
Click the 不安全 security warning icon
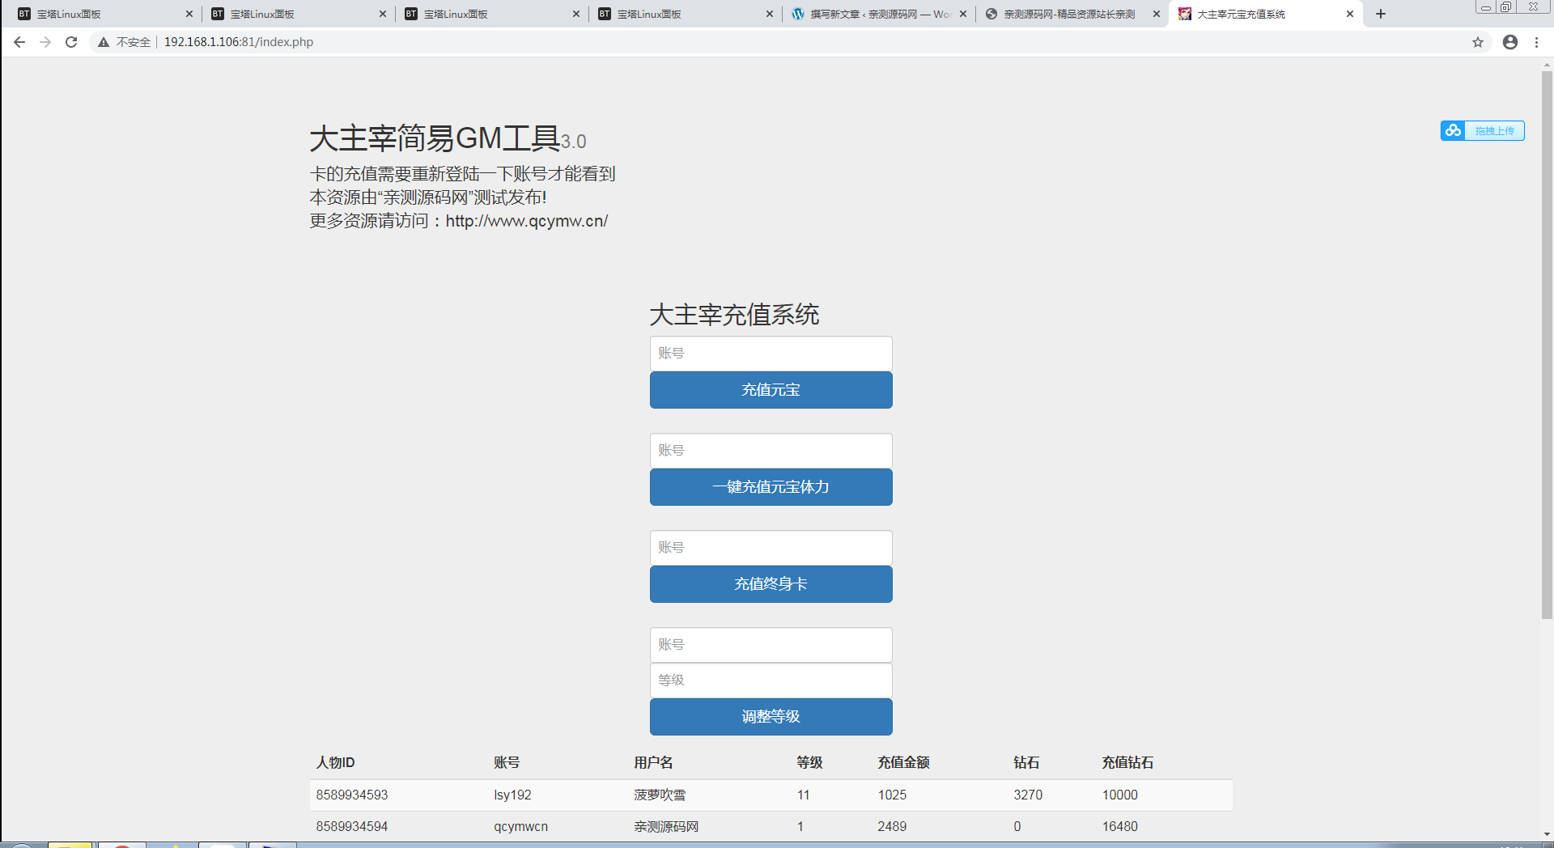103,42
